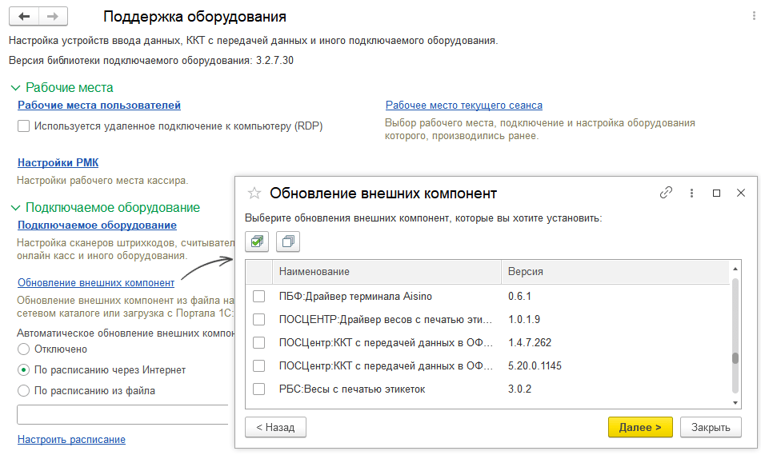Screen dimensions: 765x455
Task: Tick the Aisino terminal driver checkbox
Action: coord(258,297)
